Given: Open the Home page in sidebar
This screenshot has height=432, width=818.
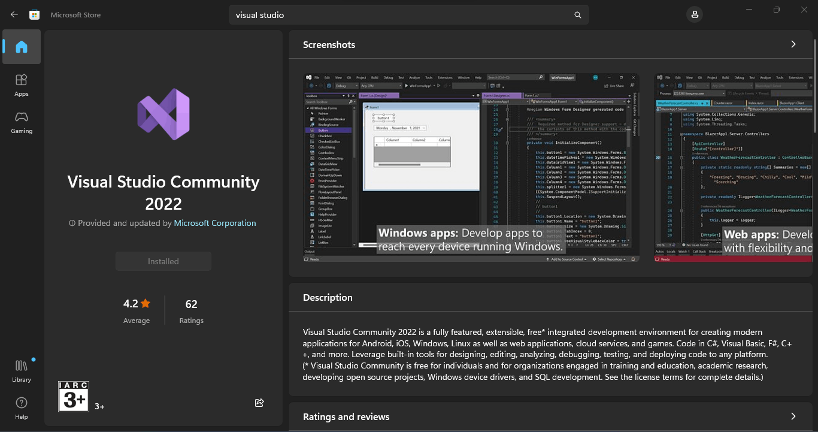Looking at the screenshot, I should (22, 47).
